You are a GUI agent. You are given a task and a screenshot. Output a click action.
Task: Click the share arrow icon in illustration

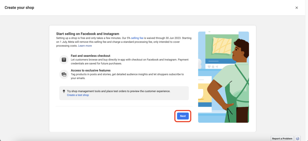(217, 66)
